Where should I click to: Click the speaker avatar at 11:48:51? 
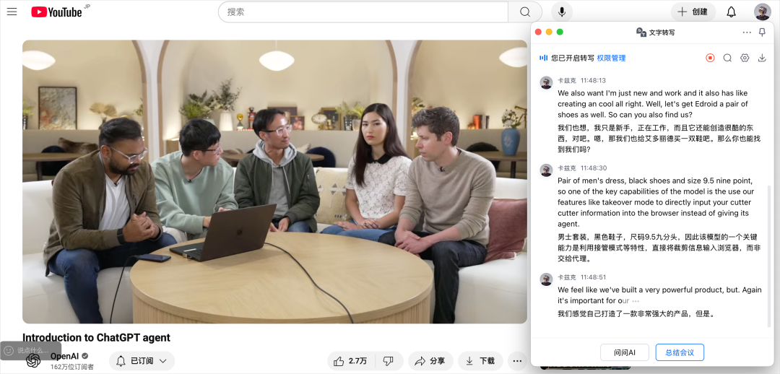tap(546, 279)
